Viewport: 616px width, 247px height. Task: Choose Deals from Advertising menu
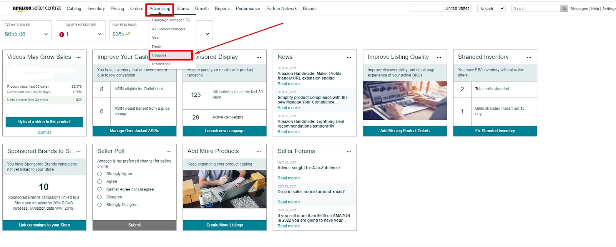click(x=157, y=47)
